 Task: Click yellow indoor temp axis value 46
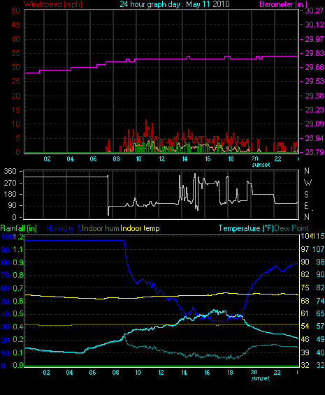(305, 339)
